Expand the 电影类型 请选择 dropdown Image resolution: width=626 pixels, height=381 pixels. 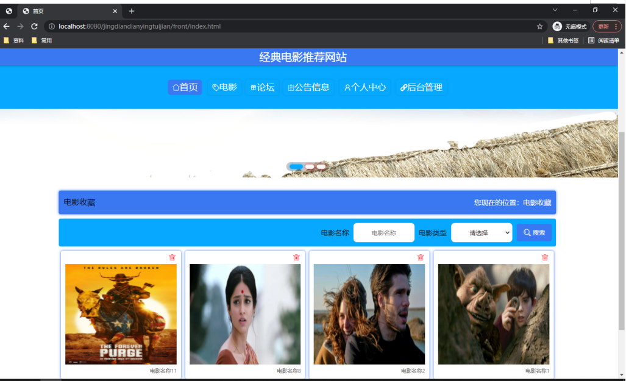pyautogui.click(x=482, y=232)
